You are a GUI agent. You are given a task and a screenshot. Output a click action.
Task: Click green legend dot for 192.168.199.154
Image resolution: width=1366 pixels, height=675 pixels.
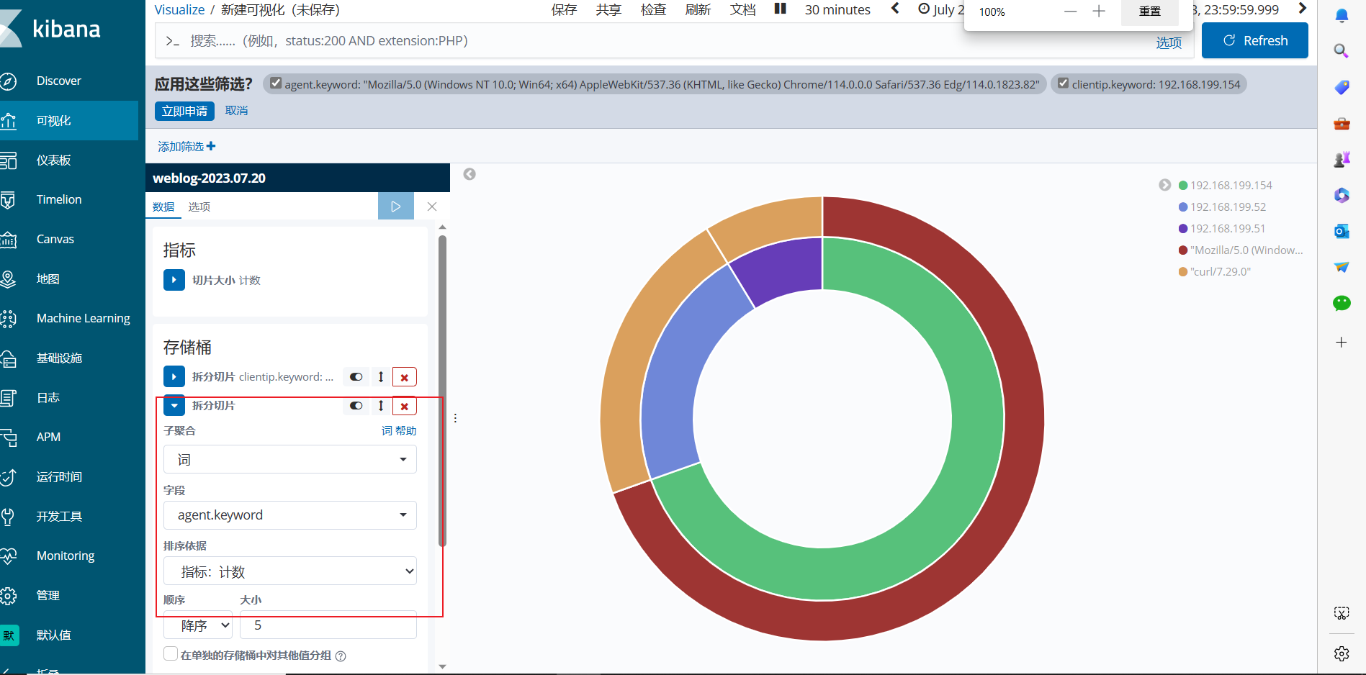[1182, 185]
